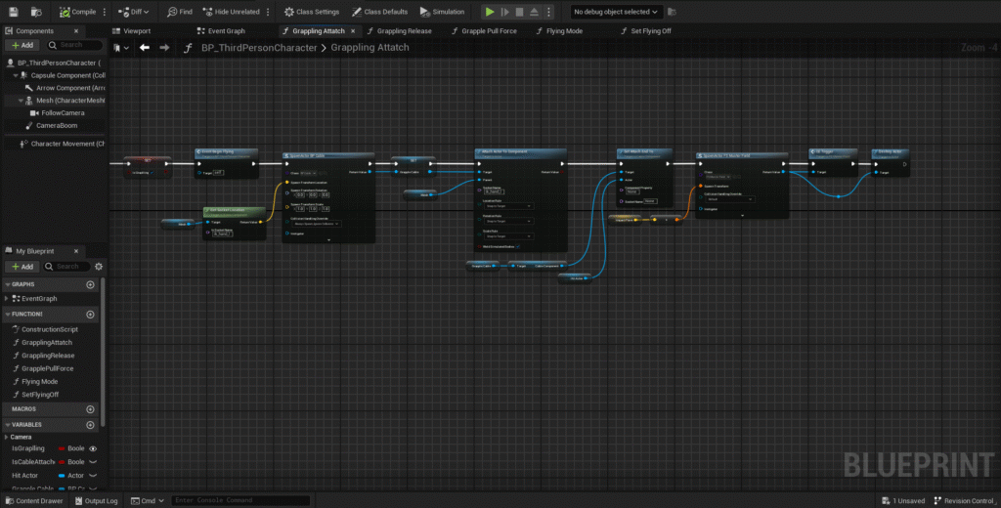The image size is (1001, 508).
Task: Click the Stop simulation button
Action: 520,12
